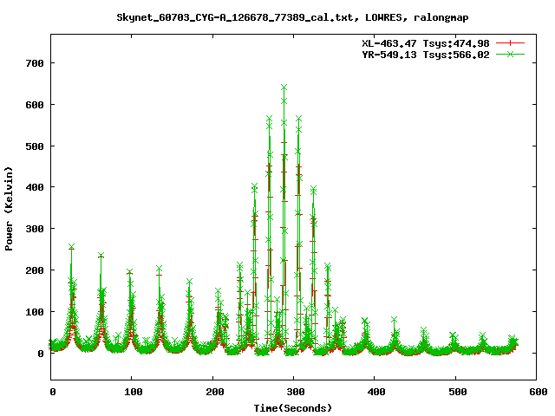This screenshot has height=416, width=555.
Task: Click the plot title Skynet_60703_CYG-A file name
Action: pos(235,17)
